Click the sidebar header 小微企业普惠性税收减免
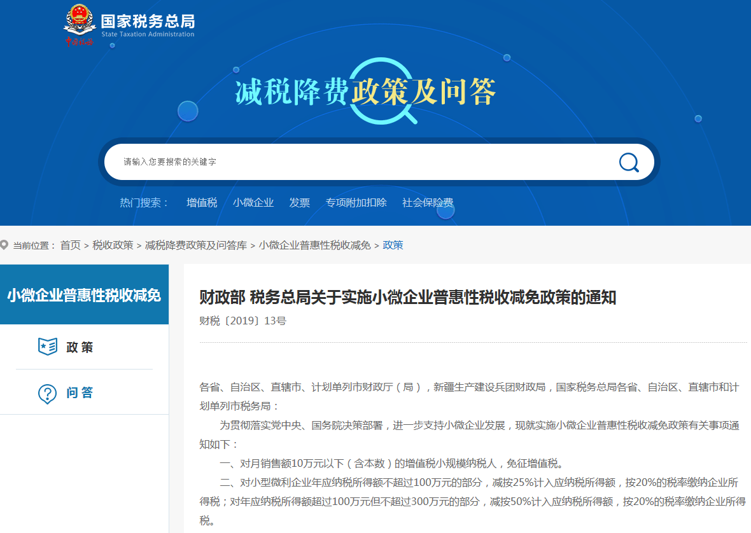751x533 pixels. click(x=84, y=294)
